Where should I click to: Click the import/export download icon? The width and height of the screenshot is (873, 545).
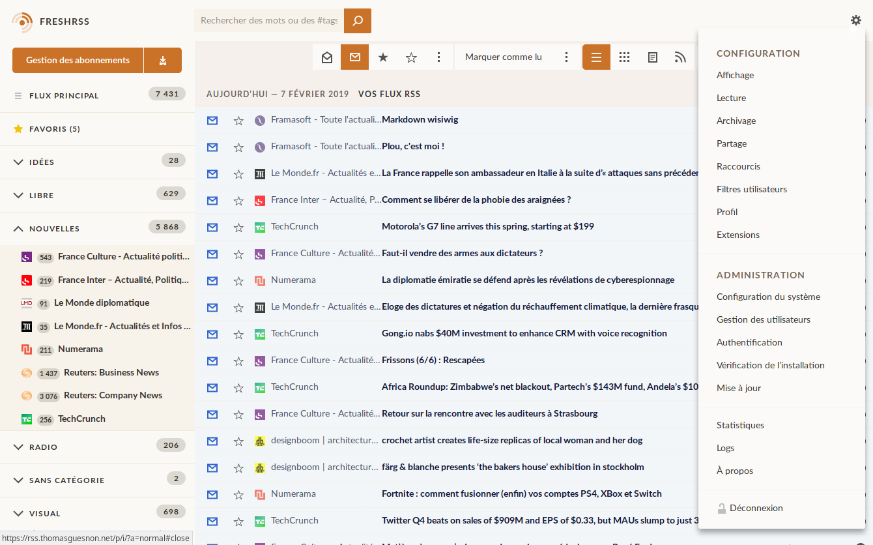pos(163,60)
